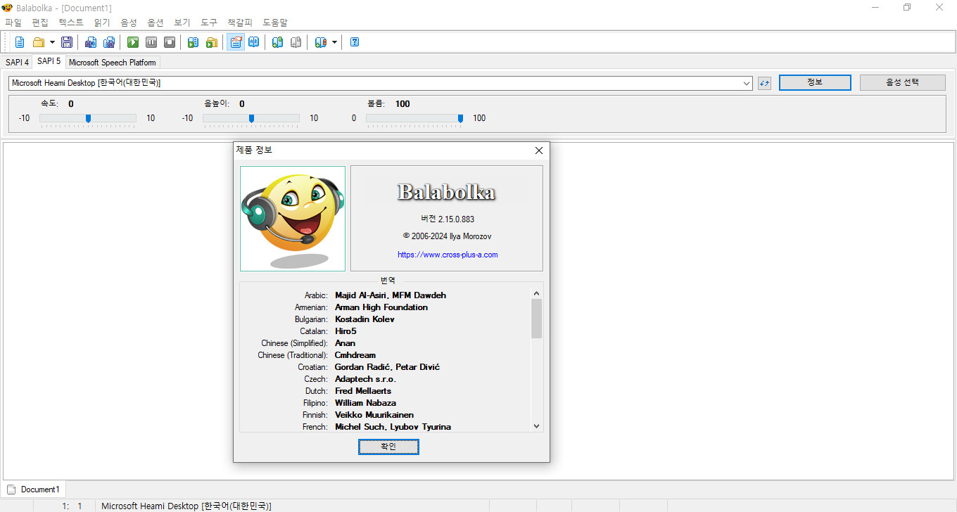The width and height of the screenshot is (957, 512).
Task: Create a new document with the toolbar icon
Action: click(x=20, y=42)
